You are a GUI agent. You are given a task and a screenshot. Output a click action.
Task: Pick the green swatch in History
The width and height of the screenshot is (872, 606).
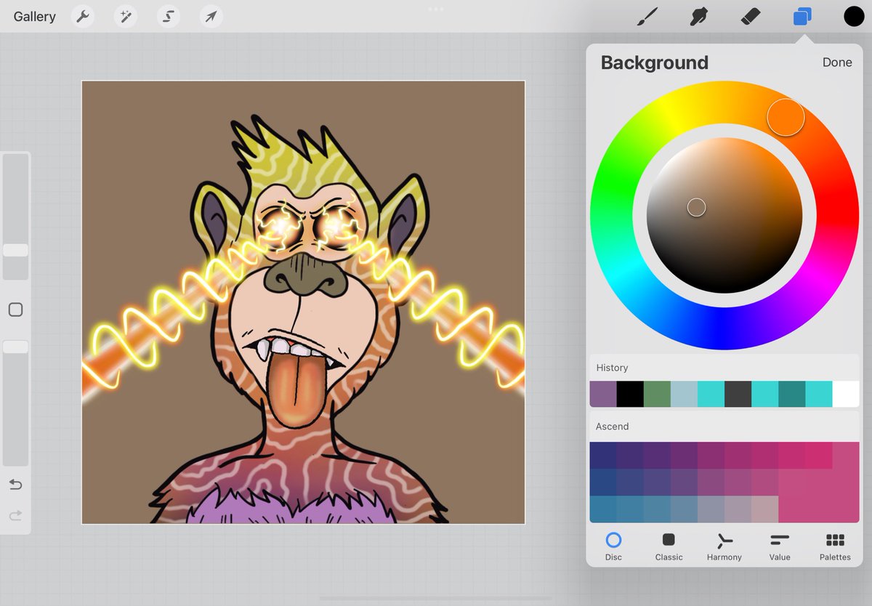657,394
